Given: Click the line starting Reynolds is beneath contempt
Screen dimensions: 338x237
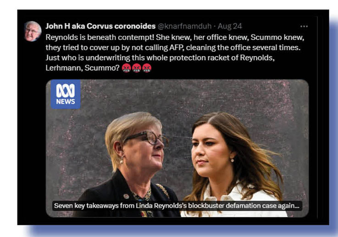Looking at the screenshot, I should pyautogui.click(x=175, y=37).
